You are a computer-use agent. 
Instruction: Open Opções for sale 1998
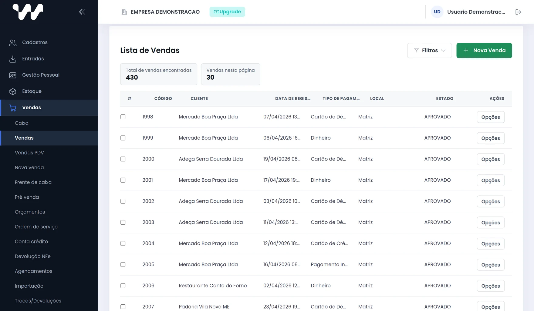click(491, 117)
